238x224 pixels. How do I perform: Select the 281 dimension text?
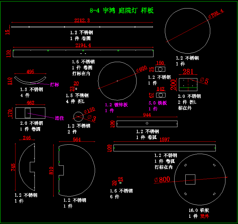(188, 72)
